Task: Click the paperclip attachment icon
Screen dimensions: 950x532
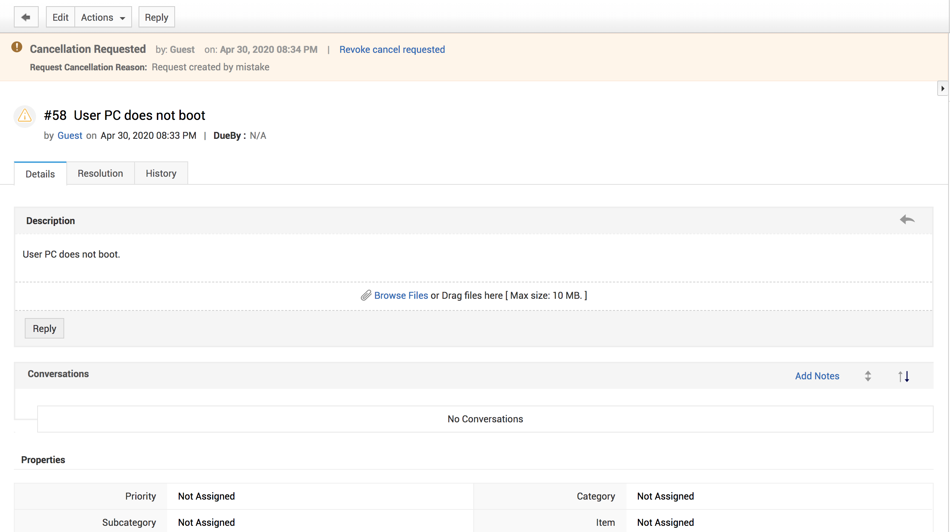Action: coord(365,296)
